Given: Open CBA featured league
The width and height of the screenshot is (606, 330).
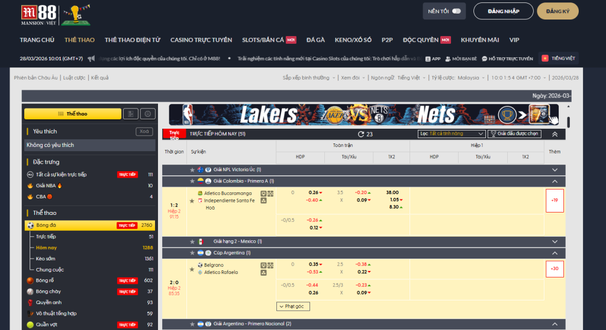Looking at the screenshot, I should coord(90,197).
